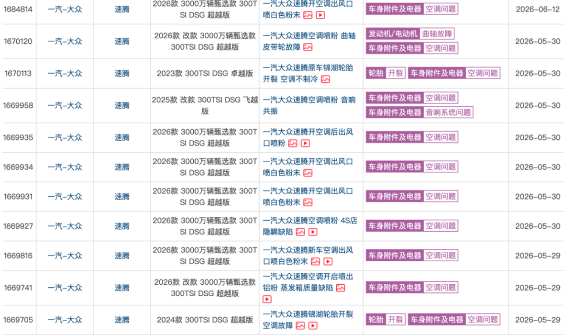The image size is (574, 335).
Task: View the image icon after 空调不制冷 title
Action: point(325,79)
